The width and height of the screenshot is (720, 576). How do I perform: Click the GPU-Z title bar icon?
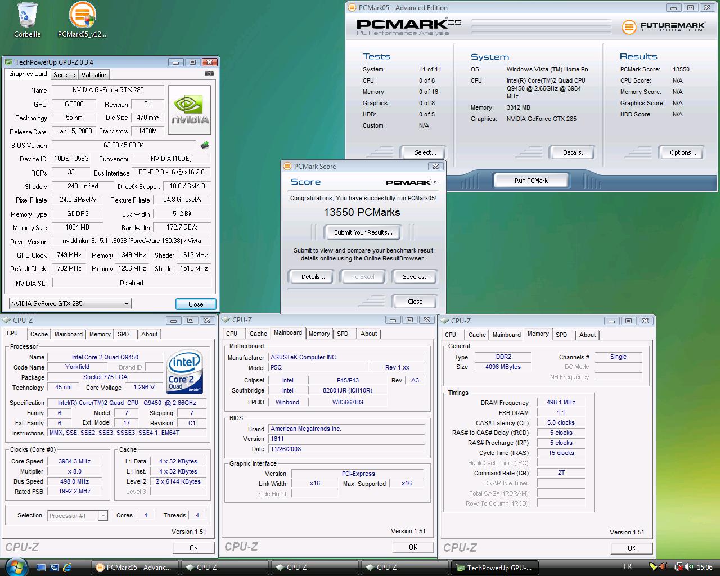9,62
